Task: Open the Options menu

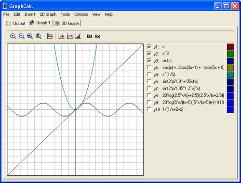Action: click(81, 14)
